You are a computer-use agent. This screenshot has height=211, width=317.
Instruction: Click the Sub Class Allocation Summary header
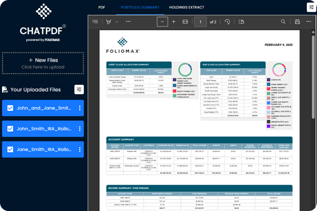pos(233,64)
